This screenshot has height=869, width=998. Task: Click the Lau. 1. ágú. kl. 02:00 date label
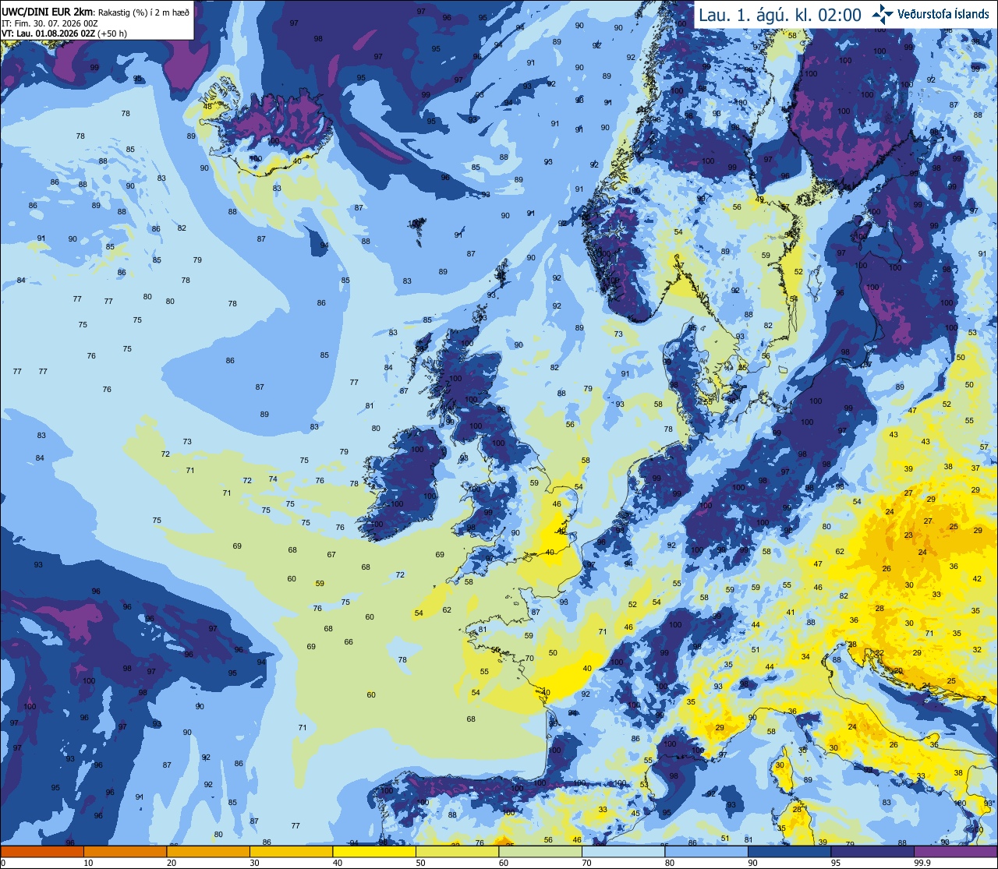coord(780,14)
